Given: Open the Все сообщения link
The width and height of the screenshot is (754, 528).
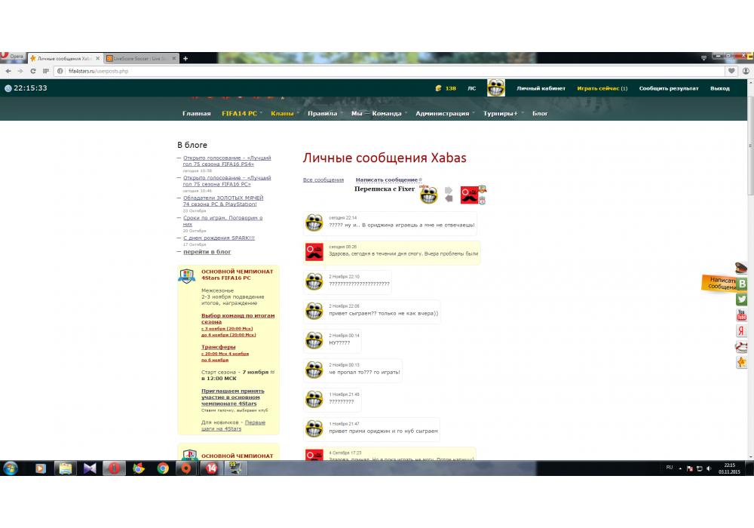Looking at the screenshot, I should pyautogui.click(x=323, y=180).
